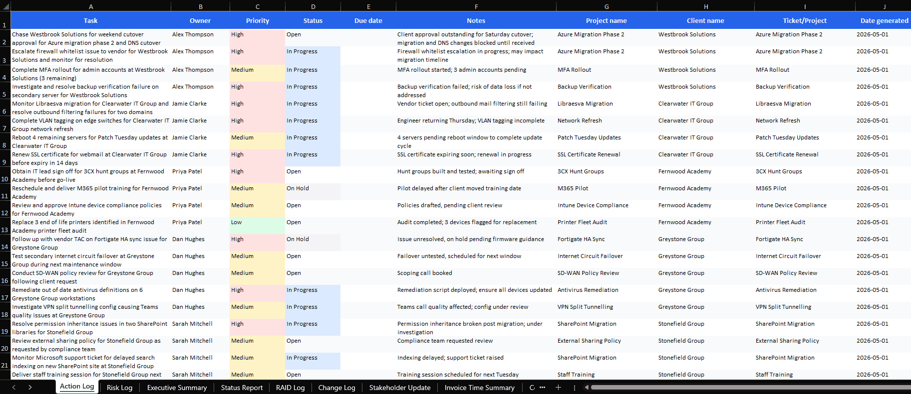
Task: Select owner Jamie Clarke in VLAN tagging row
Action: pyautogui.click(x=200, y=124)
